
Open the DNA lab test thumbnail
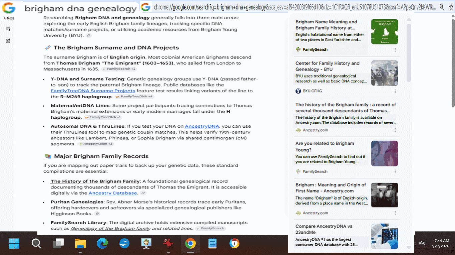pos(385,236)
